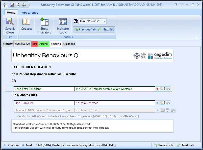
Task: Click the calendar icon beside the date
Action: click(x=76, y=21)
